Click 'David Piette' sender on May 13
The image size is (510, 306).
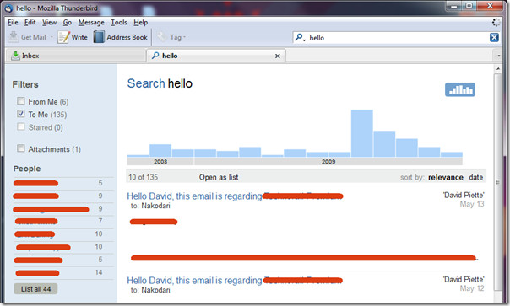pyautogui.click(x=464, y=196)
